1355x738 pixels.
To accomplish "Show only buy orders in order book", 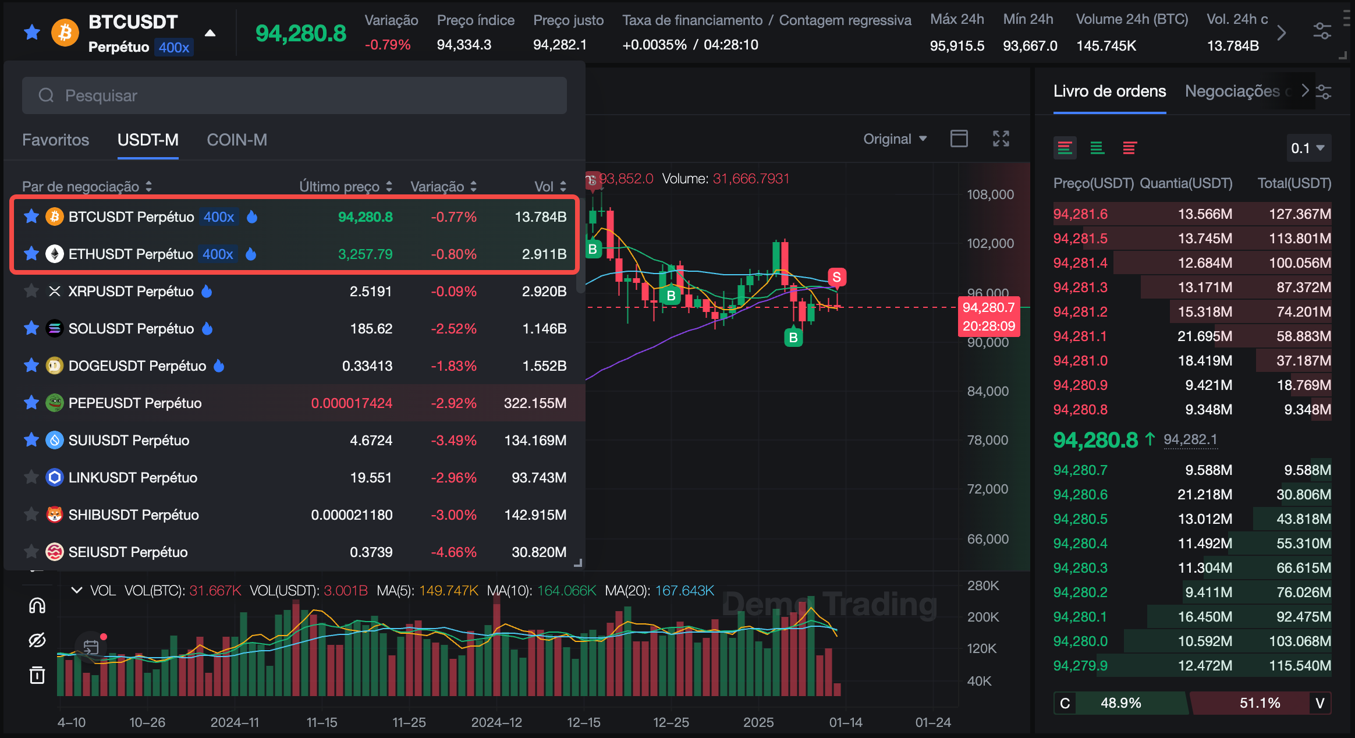I will (x=1097, y=148).
